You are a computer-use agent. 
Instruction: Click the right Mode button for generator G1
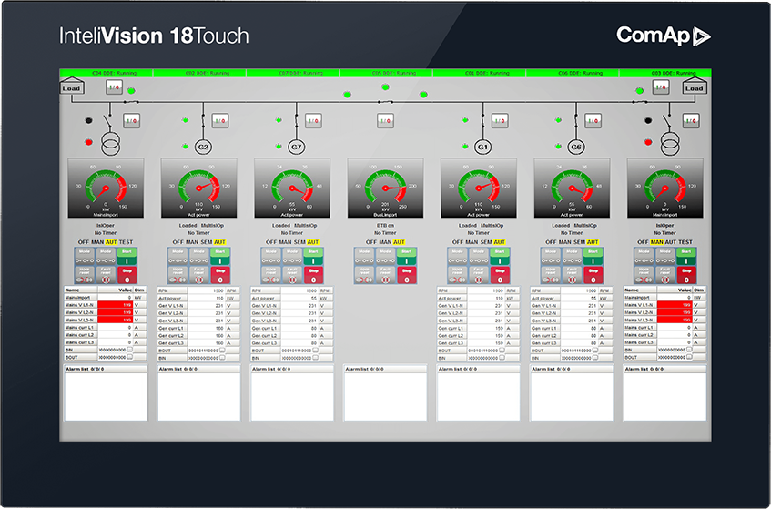pos(479,256)
